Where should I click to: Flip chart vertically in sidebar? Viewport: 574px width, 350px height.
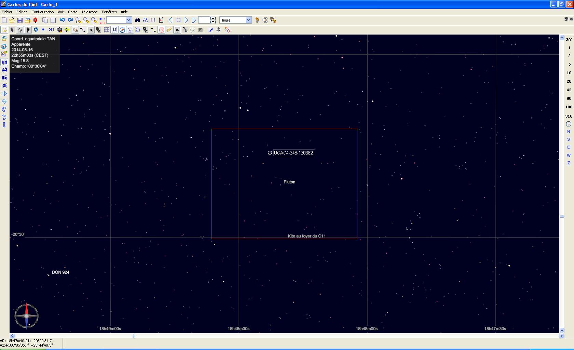[4, 101]
